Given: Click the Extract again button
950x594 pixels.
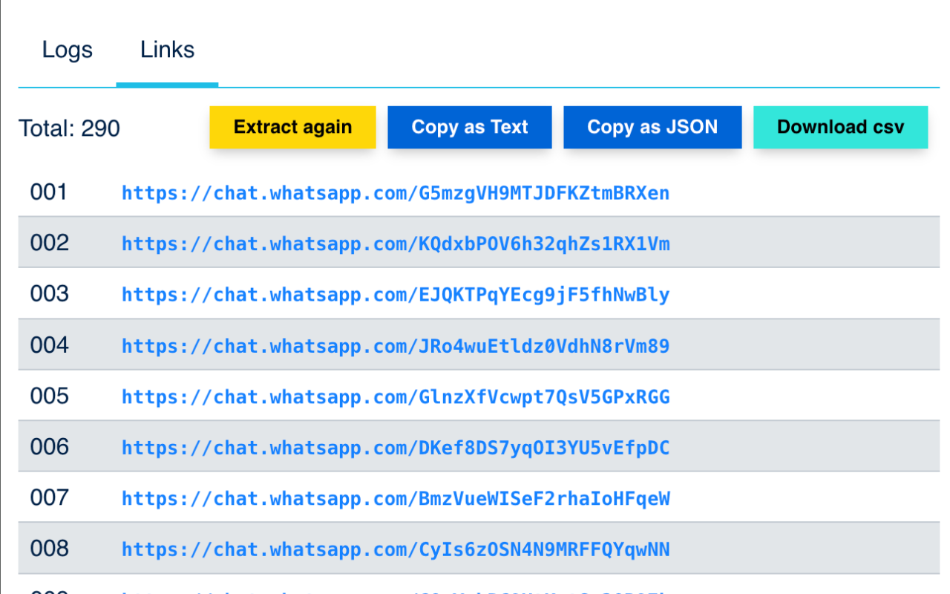Looking at the screenshot, I should [292, 127].
